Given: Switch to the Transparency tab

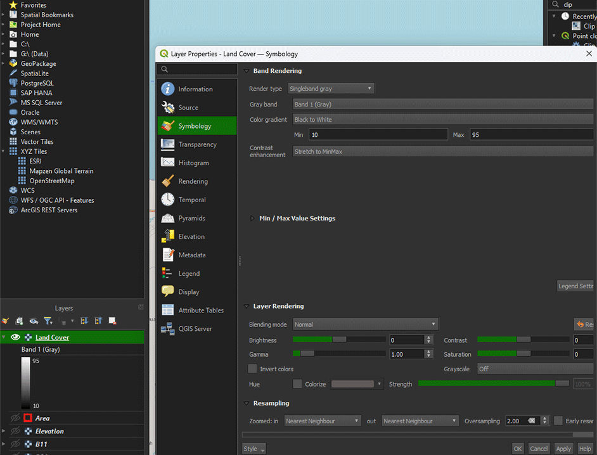Looking at the screenshot, I should click(197, 144).
